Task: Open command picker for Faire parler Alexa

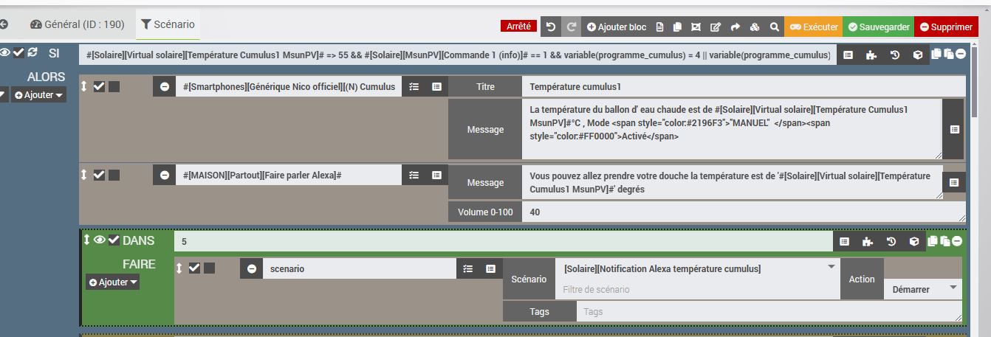Action: pos(437,175)
